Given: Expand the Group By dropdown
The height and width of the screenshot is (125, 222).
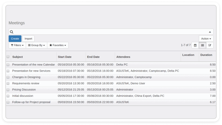Looking at the screenshot, I should pyautogui.click(x=36, y=45).
